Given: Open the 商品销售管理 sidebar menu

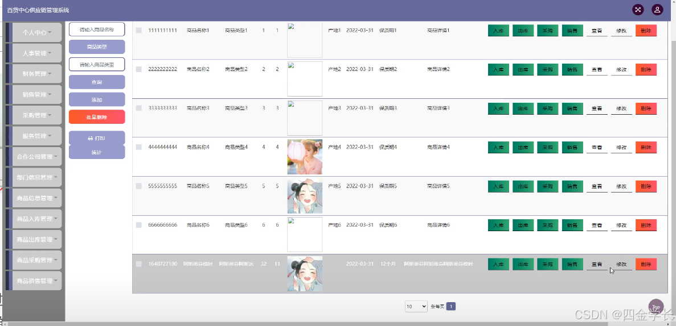Looking at the screenshot, I should tap(37, 281).
